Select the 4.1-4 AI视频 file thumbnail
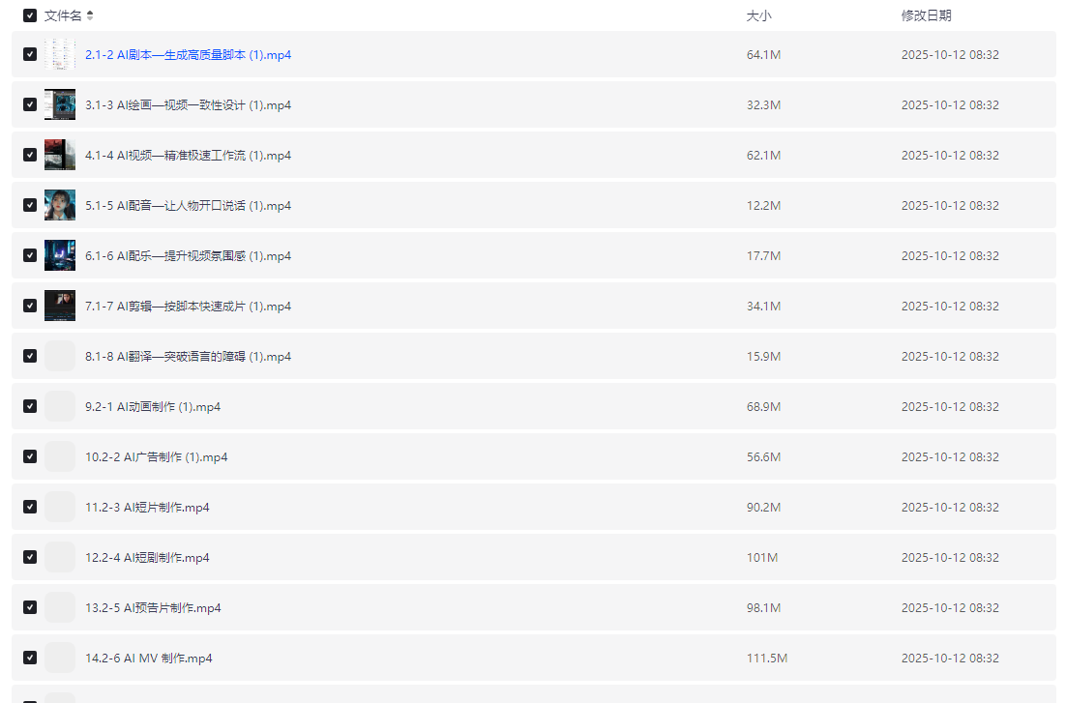Image resolution: width=1066 pixels, height=703 pixels. [x=60, y=155]
